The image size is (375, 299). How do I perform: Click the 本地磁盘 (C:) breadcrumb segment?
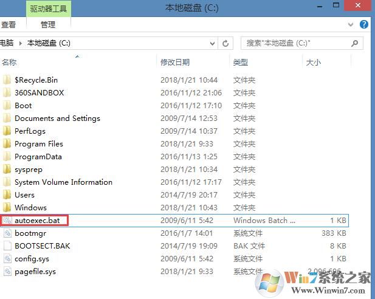click(x=49, y=43)
